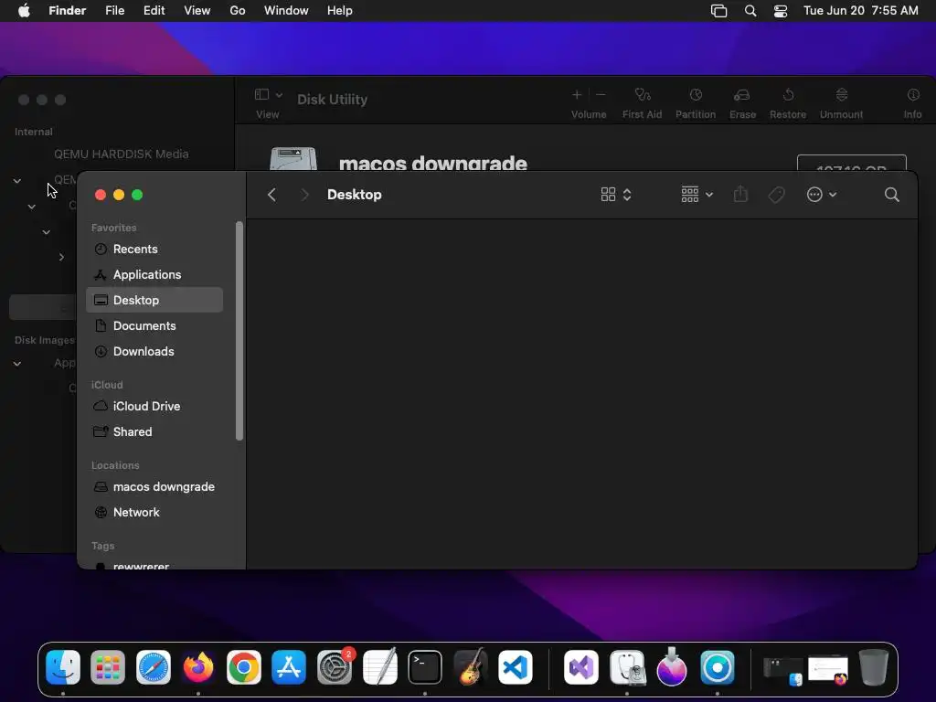The height and width of the screenshot is (702, 936).
Task: Open Finder from Dock
Action: [x=63, y=667]
